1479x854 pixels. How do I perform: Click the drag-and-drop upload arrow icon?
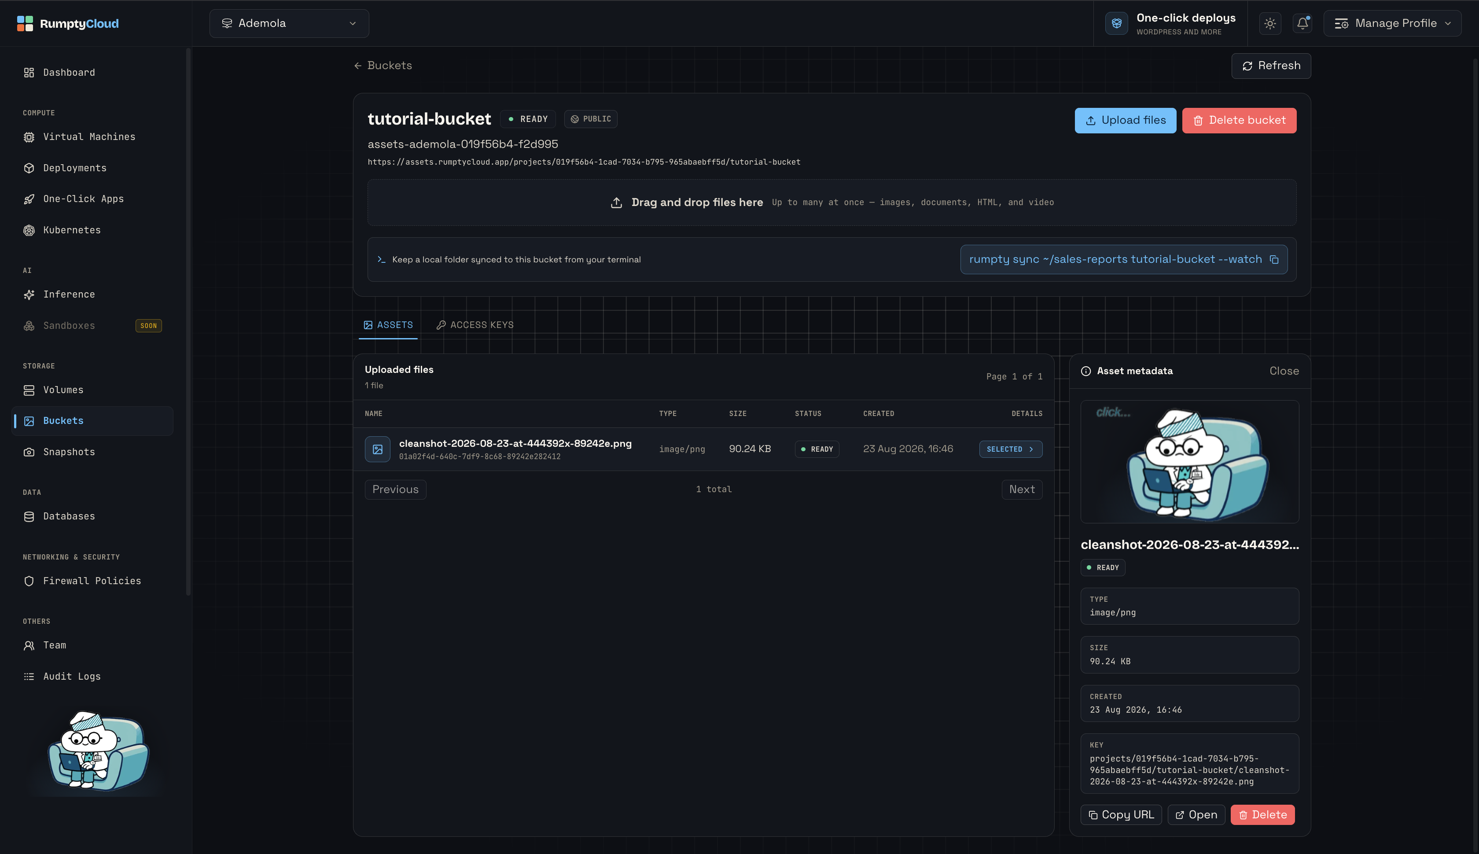point(616,202)
